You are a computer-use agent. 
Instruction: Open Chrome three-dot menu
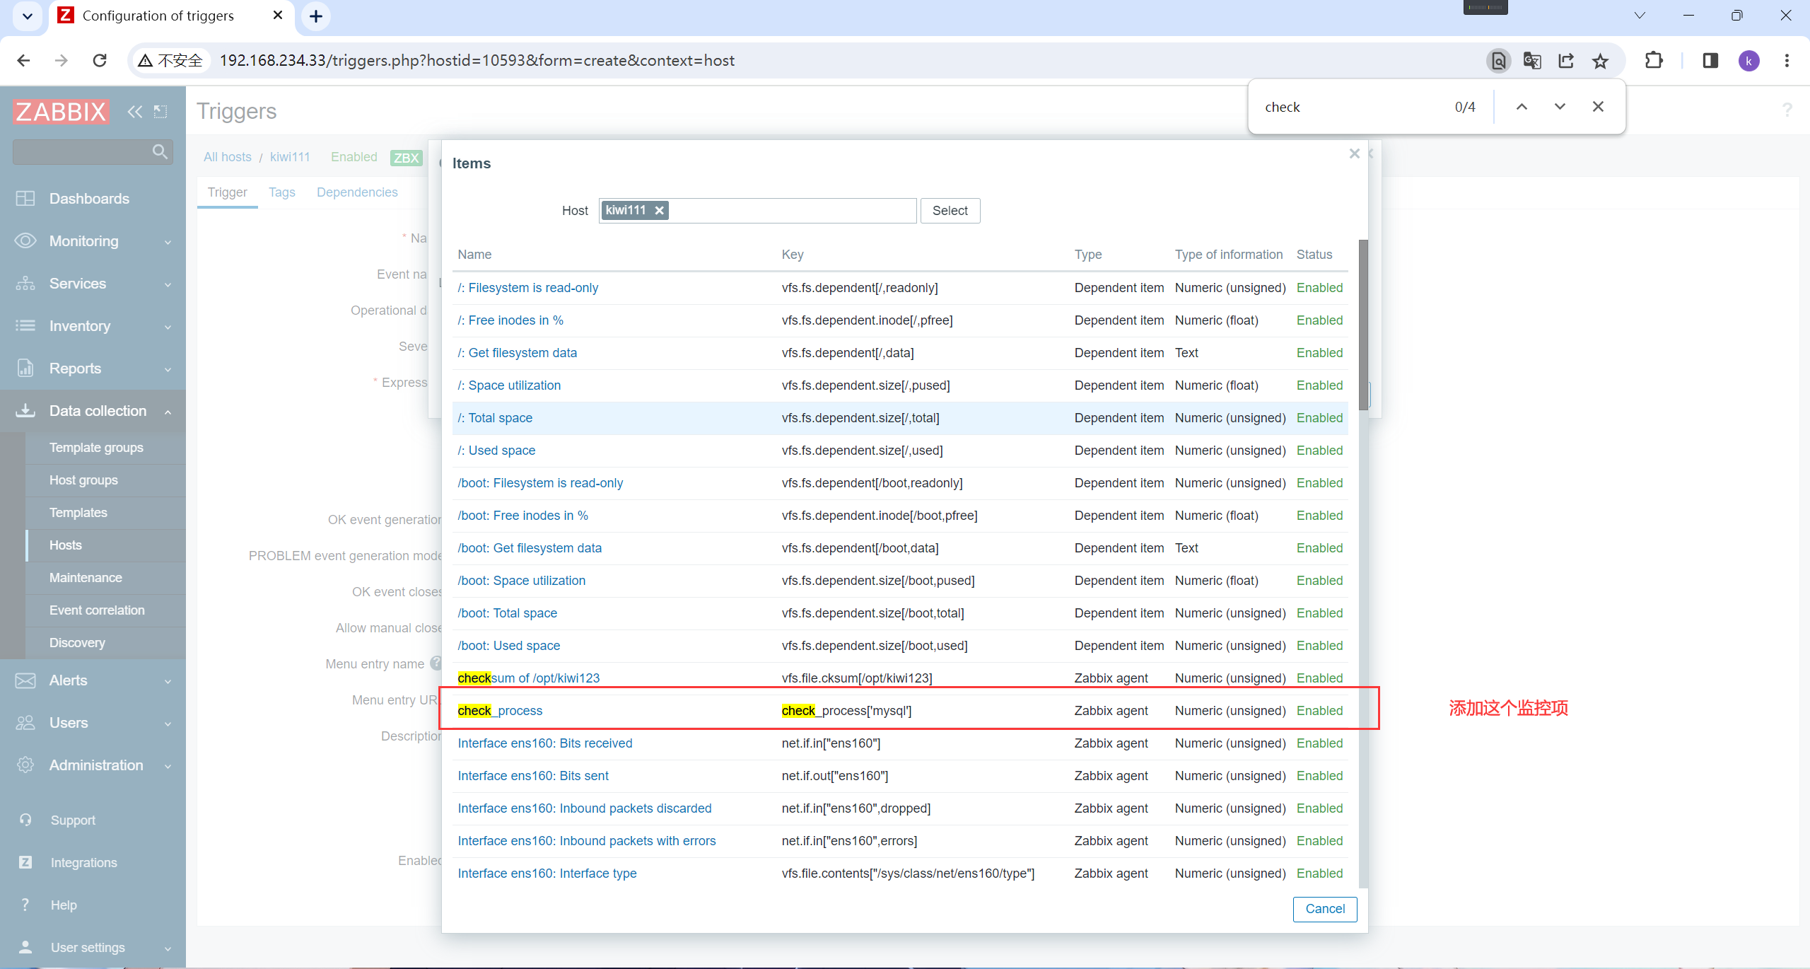[1787, 61]
